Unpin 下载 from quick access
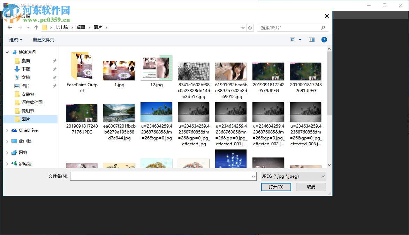The image size is (409, 235). (x=54, y=69)
